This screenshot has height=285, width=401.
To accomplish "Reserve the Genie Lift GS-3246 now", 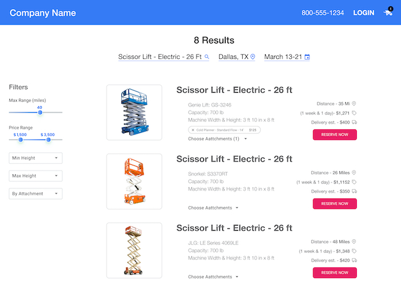I will coord(335,134).
